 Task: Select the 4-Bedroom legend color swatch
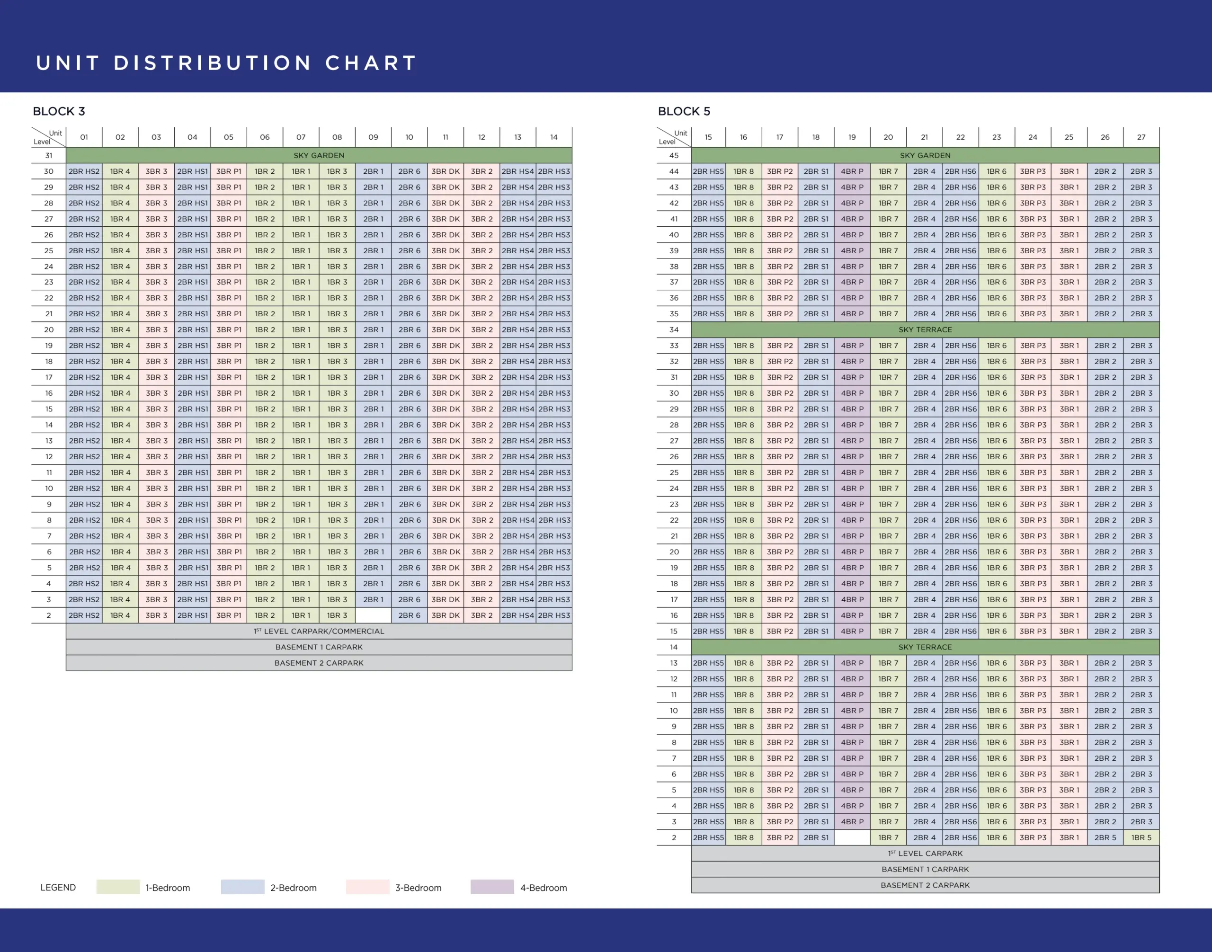(x=493, y=887)
